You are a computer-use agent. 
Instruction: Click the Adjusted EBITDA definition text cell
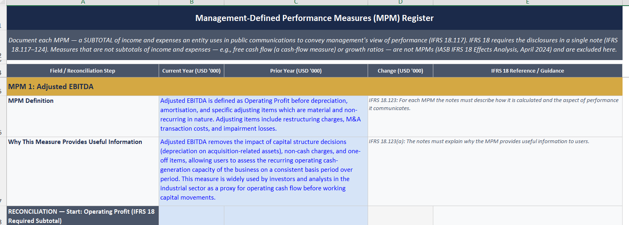pos(263,117)
